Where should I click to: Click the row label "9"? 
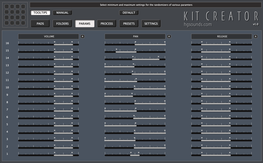click(7, 95)
